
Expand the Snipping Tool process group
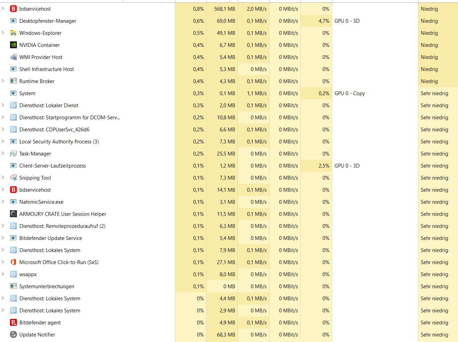coord(3,178)
